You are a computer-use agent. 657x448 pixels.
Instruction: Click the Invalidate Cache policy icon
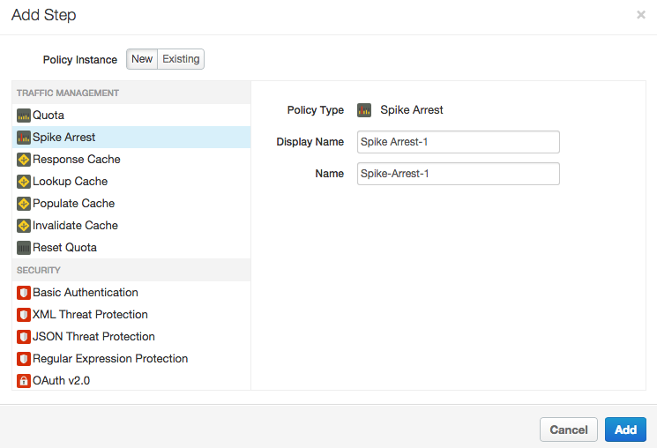24,226
